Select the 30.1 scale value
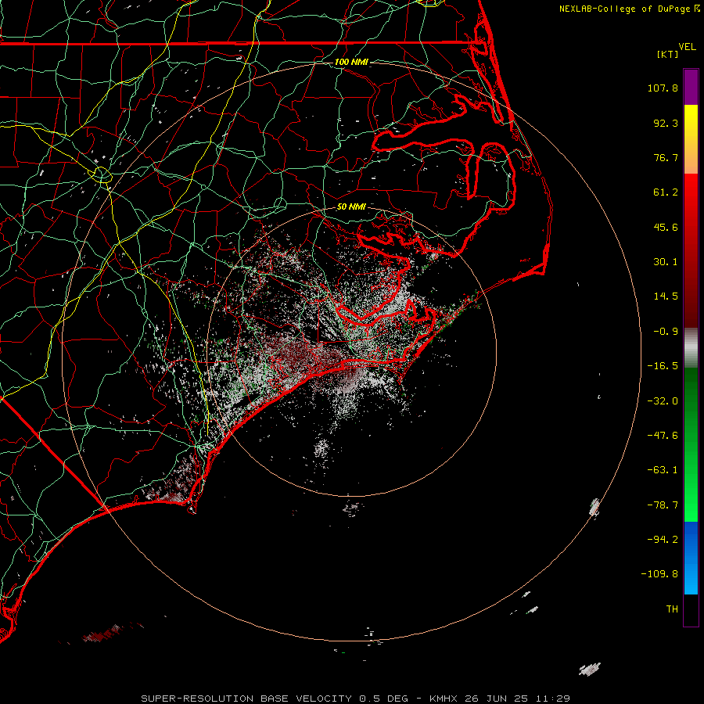This screenshot has width=704, height=704. click(x=666, y=262)
